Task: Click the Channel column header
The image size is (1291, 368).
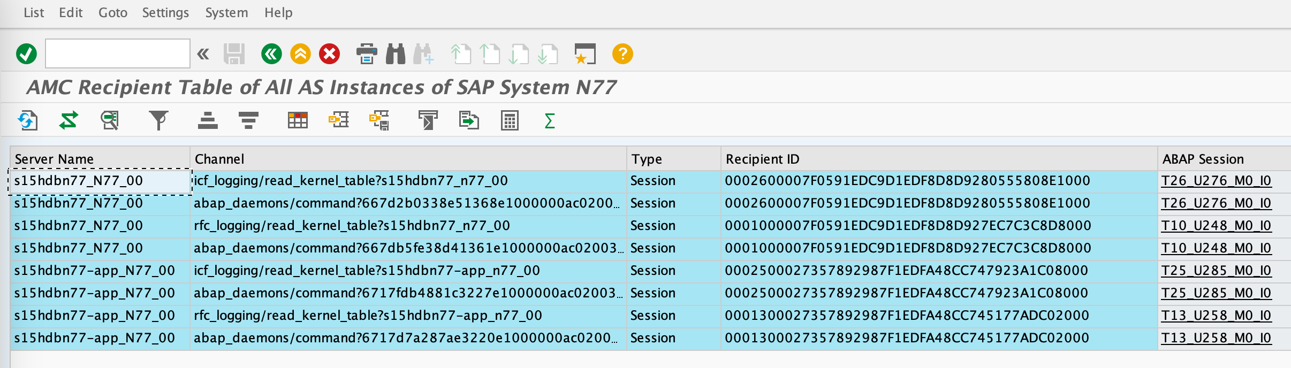Action: [219, 159]
